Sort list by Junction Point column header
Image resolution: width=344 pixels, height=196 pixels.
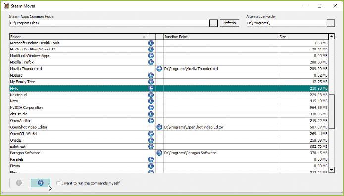point(221,37)
